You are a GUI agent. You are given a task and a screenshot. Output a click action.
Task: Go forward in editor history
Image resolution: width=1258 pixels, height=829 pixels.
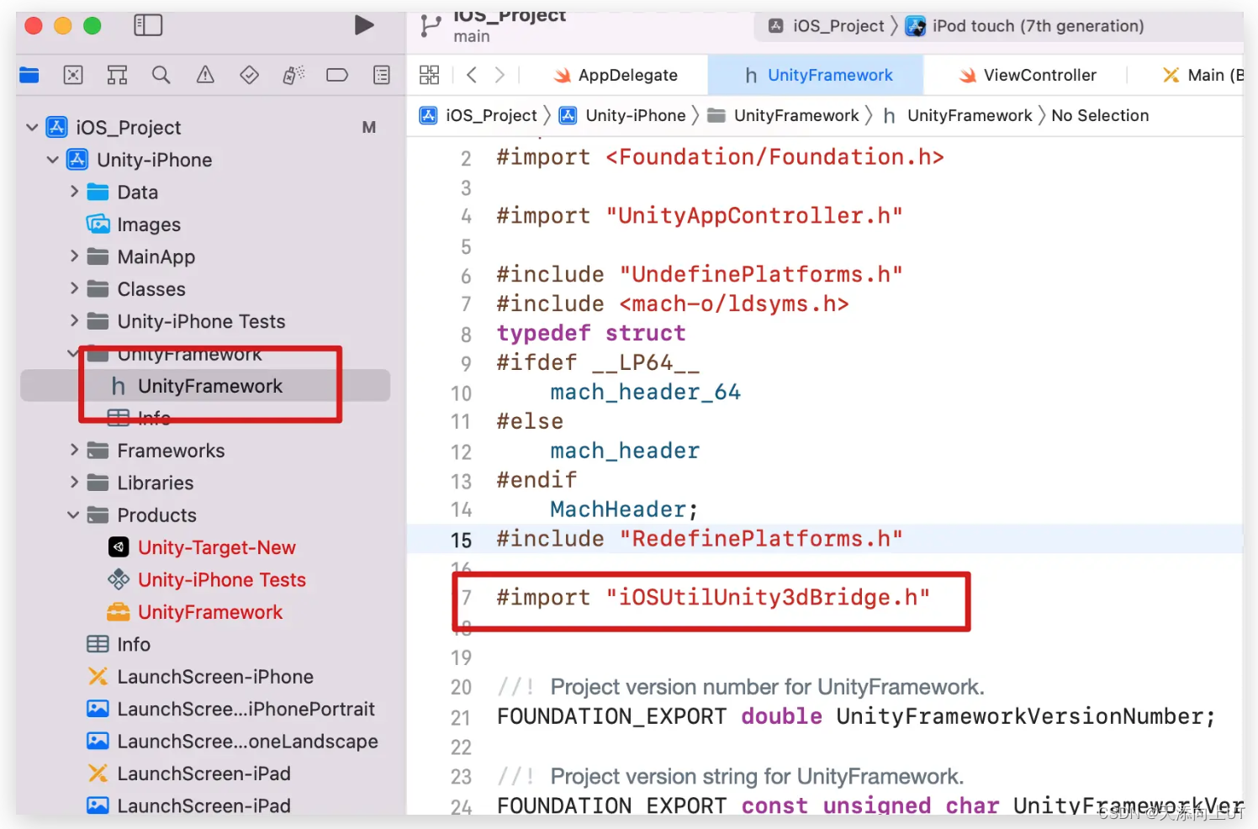coord(499,75)
